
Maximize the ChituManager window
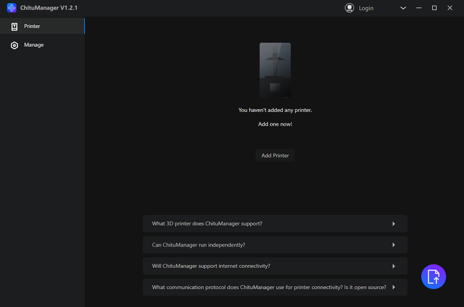[434, 8]
